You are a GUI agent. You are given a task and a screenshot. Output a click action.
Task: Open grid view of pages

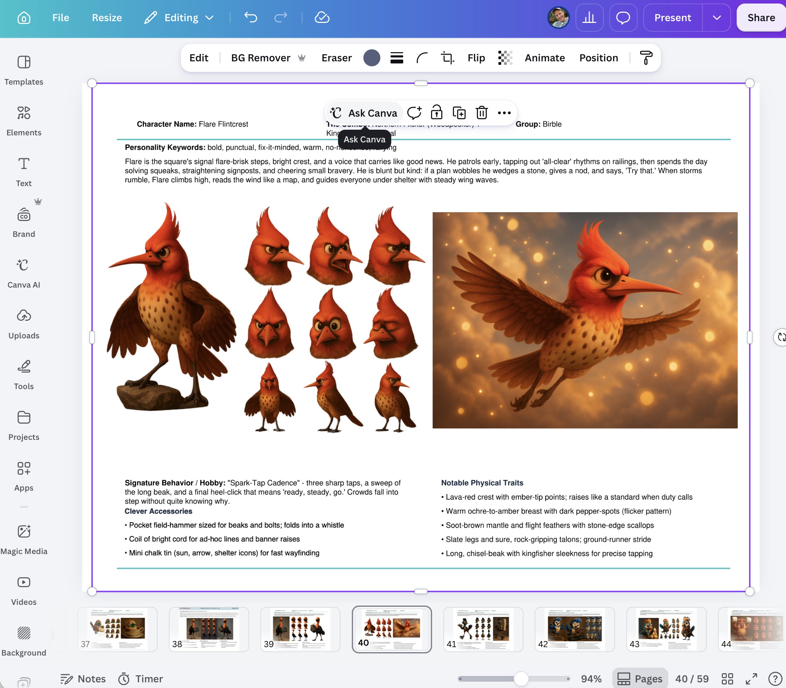727,679
